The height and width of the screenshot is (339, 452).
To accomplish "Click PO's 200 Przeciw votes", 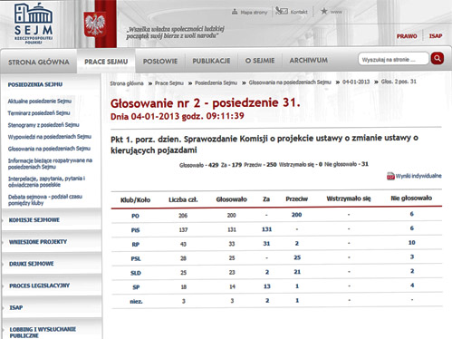I will pos(296,215).
